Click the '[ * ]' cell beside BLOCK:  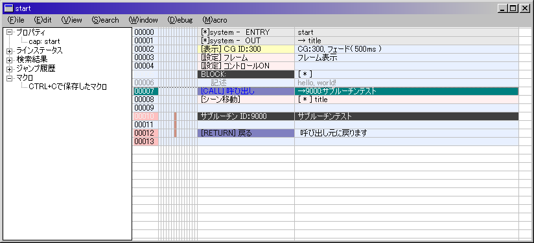click(406, 74)
